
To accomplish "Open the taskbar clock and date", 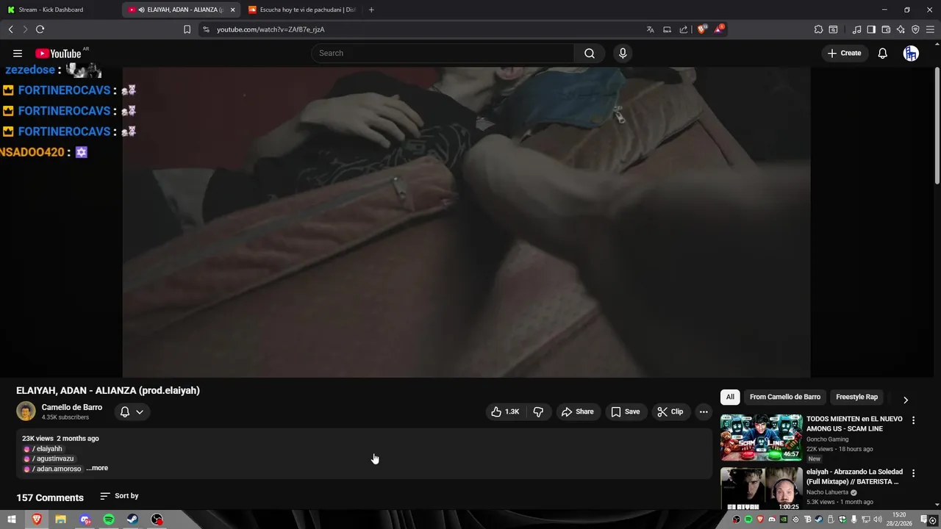I will click(899, 519).
